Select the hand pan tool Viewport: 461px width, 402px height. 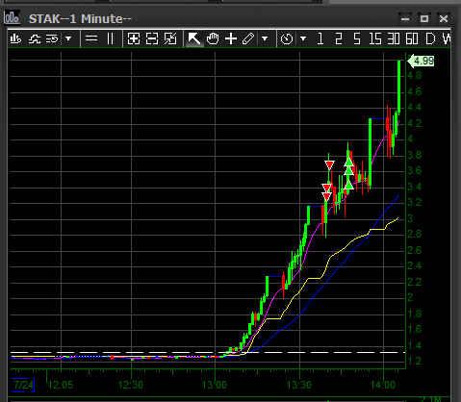click(213, 38)
